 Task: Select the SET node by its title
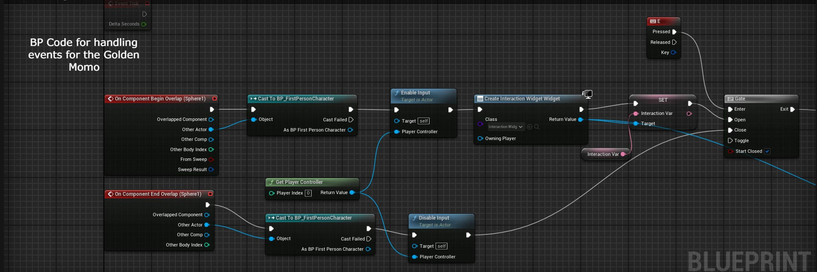click(663, 100)
